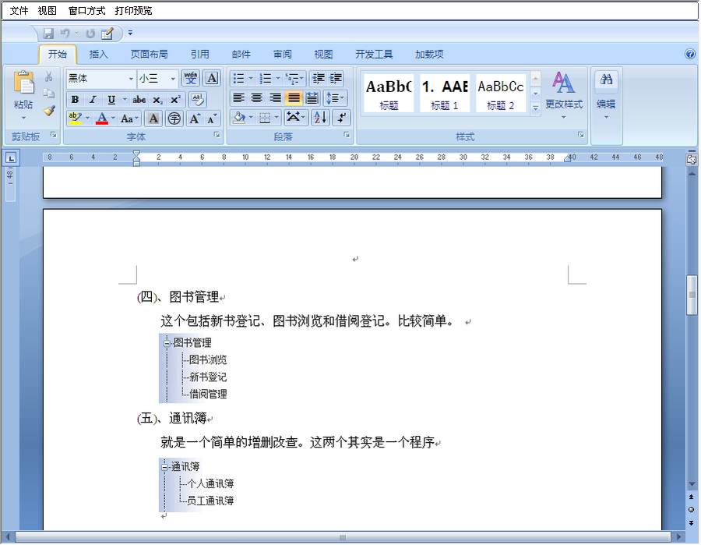The image size is (701, 545).
Task: Click the Copy icon
Action: 49,93
